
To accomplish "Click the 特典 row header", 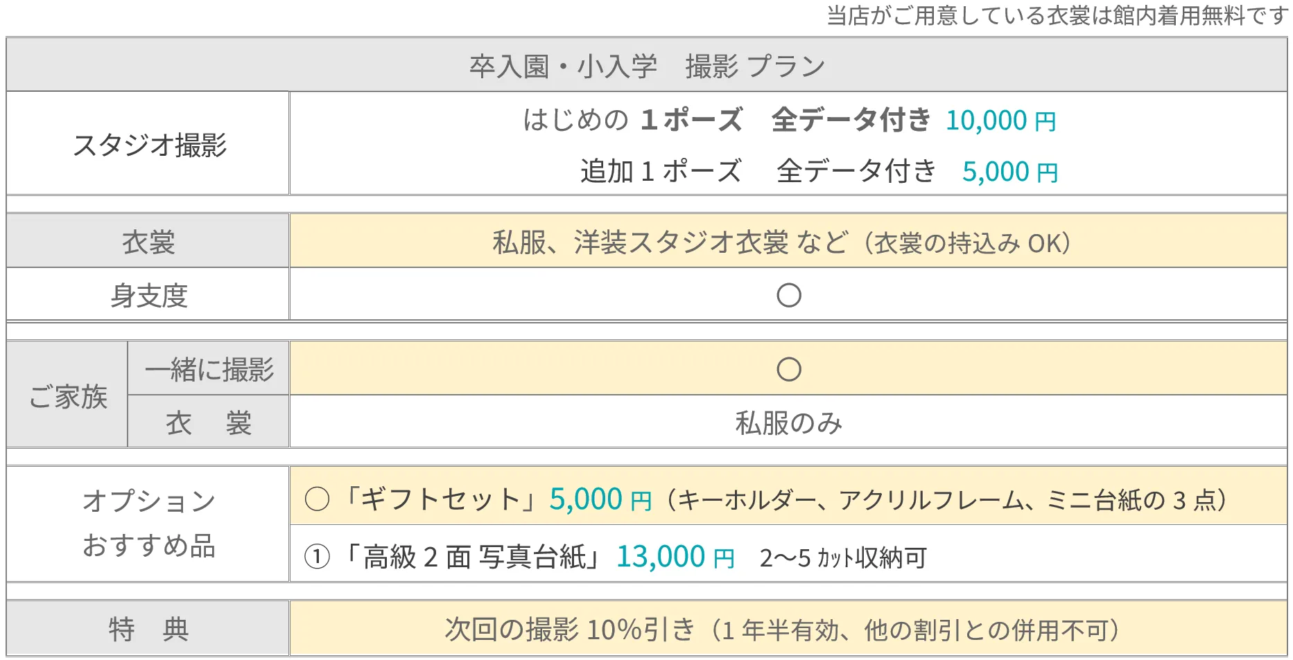I will point(148,628).
